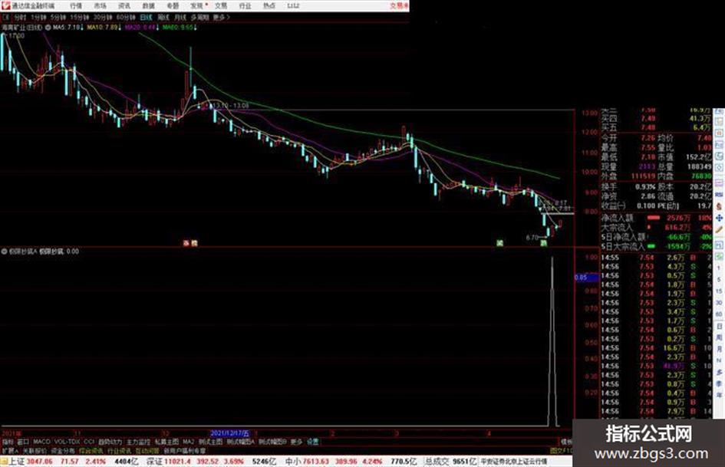This screenshot has width=725, height=467.
Task: Select the 1 minute shortcut in right sidebar
Action: [719, 268]
